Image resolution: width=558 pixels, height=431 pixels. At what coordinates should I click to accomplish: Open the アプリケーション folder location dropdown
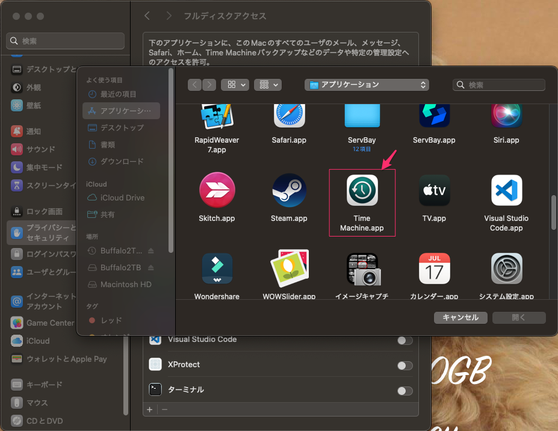[x=367, y=85]
